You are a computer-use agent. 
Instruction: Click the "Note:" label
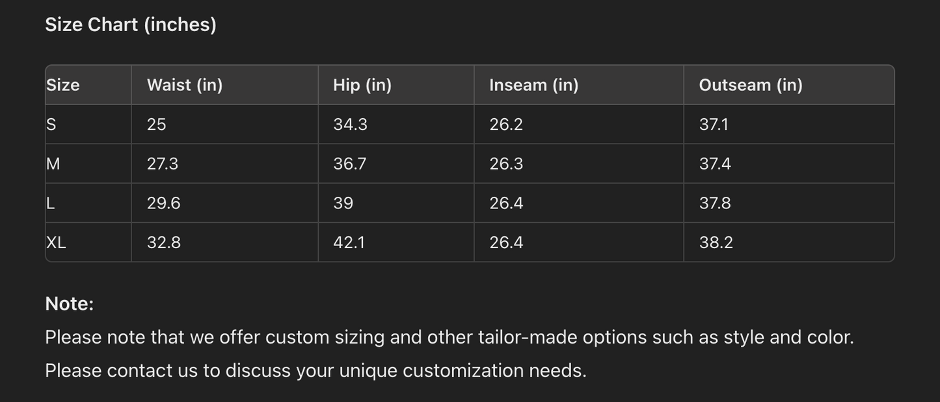[x=70, y=304]
